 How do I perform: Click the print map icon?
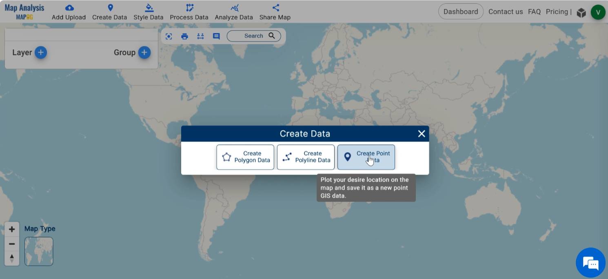click(184, 36)
